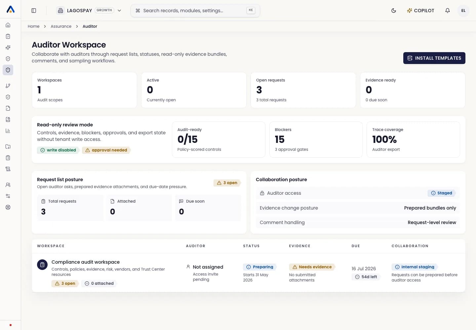This screenshot has height=330, width=476.
Task: Open the file-check document sidebar icon
Action: [8, 108]
